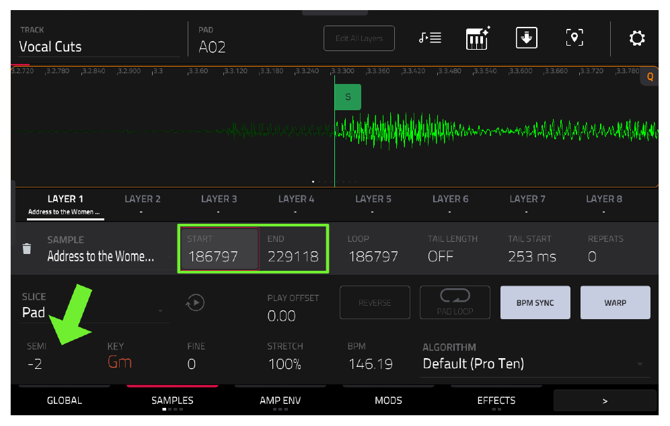
Task: Select the END value 229118
Action: pos(293,249)
